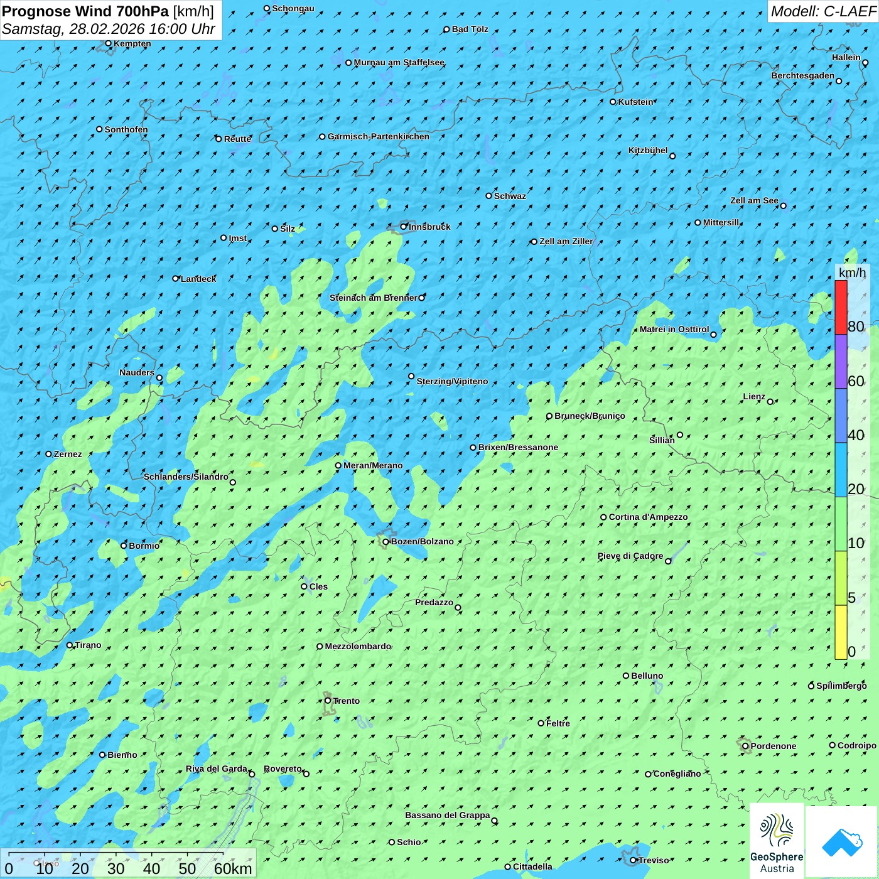Viewport: 879px width, 879px height.
Task: Click the blue cloud app logo
Action: 841,842
